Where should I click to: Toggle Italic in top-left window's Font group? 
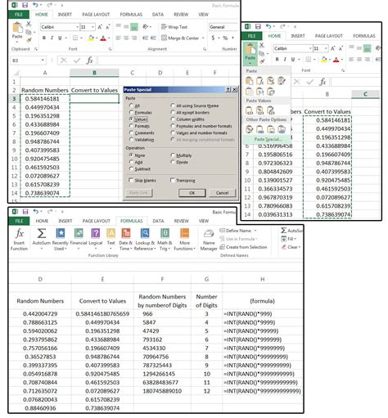[52, 38]
